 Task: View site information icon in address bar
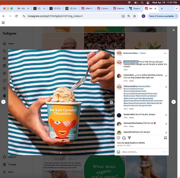(x=24, y=16)
